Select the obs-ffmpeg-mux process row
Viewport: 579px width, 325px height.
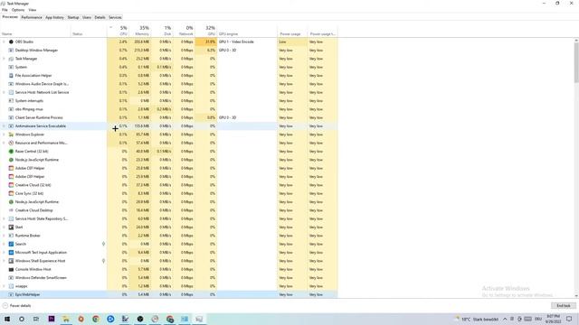tap(169, 109)
